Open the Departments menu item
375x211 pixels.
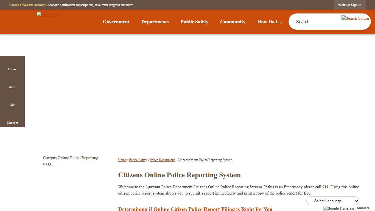click(x=155, y=22)
